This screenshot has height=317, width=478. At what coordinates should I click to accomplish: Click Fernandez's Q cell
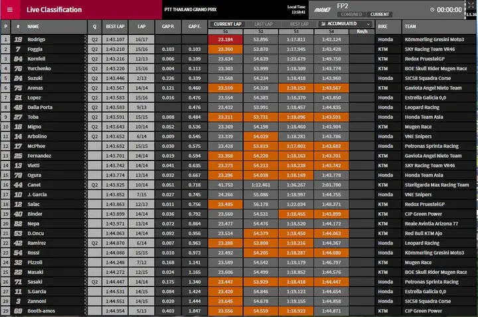click(94, 156)
